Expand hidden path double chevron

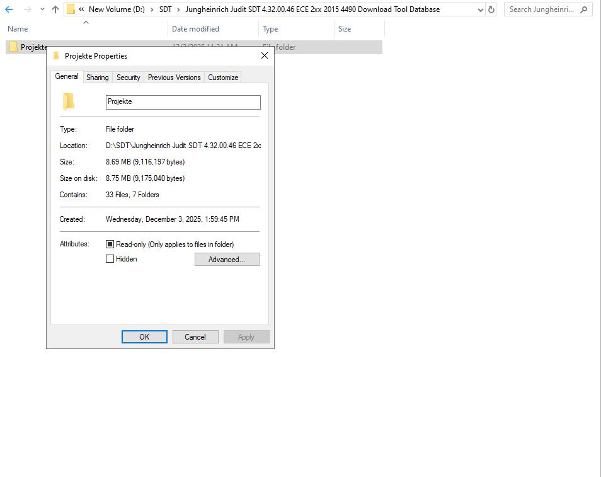(81, 9)
